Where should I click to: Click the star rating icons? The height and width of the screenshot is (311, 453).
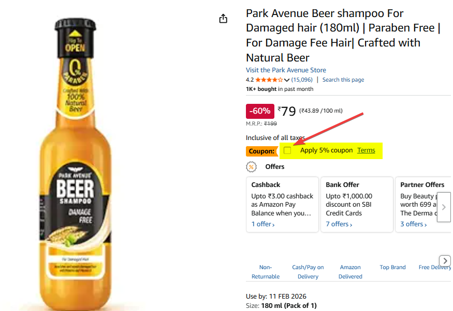pyautogui.click(x=269, y=80)
